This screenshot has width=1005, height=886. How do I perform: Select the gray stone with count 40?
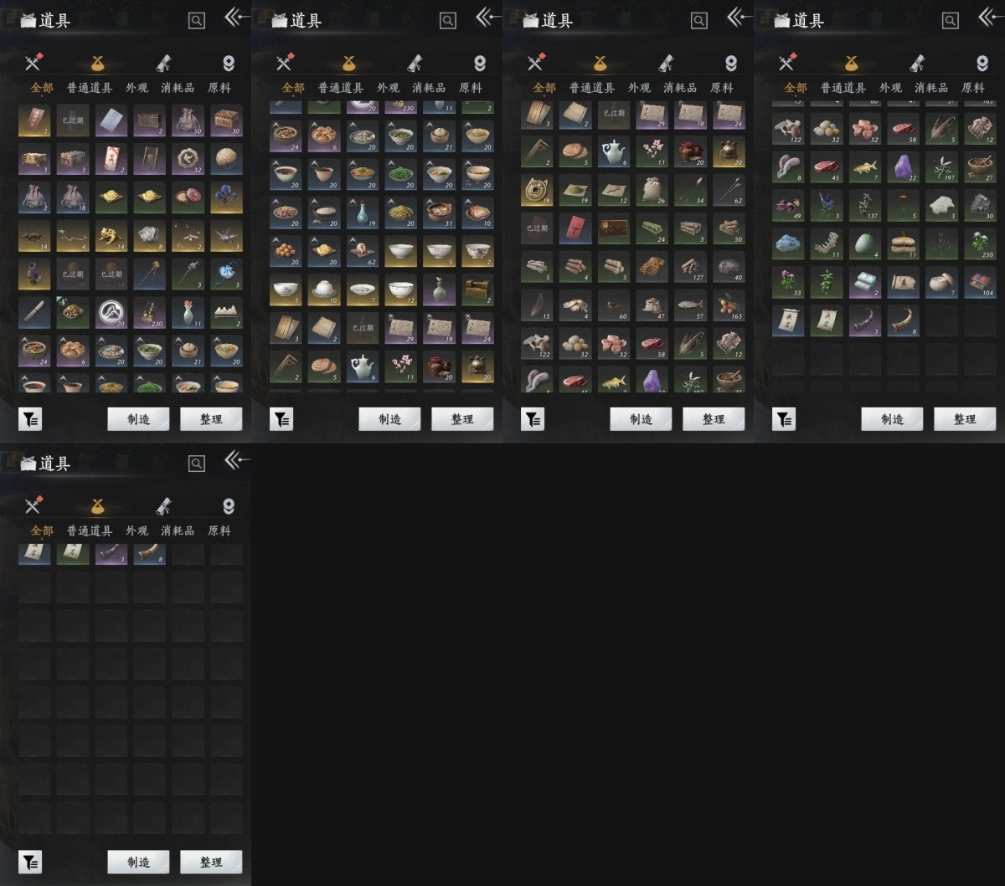(x=729, y=269)
